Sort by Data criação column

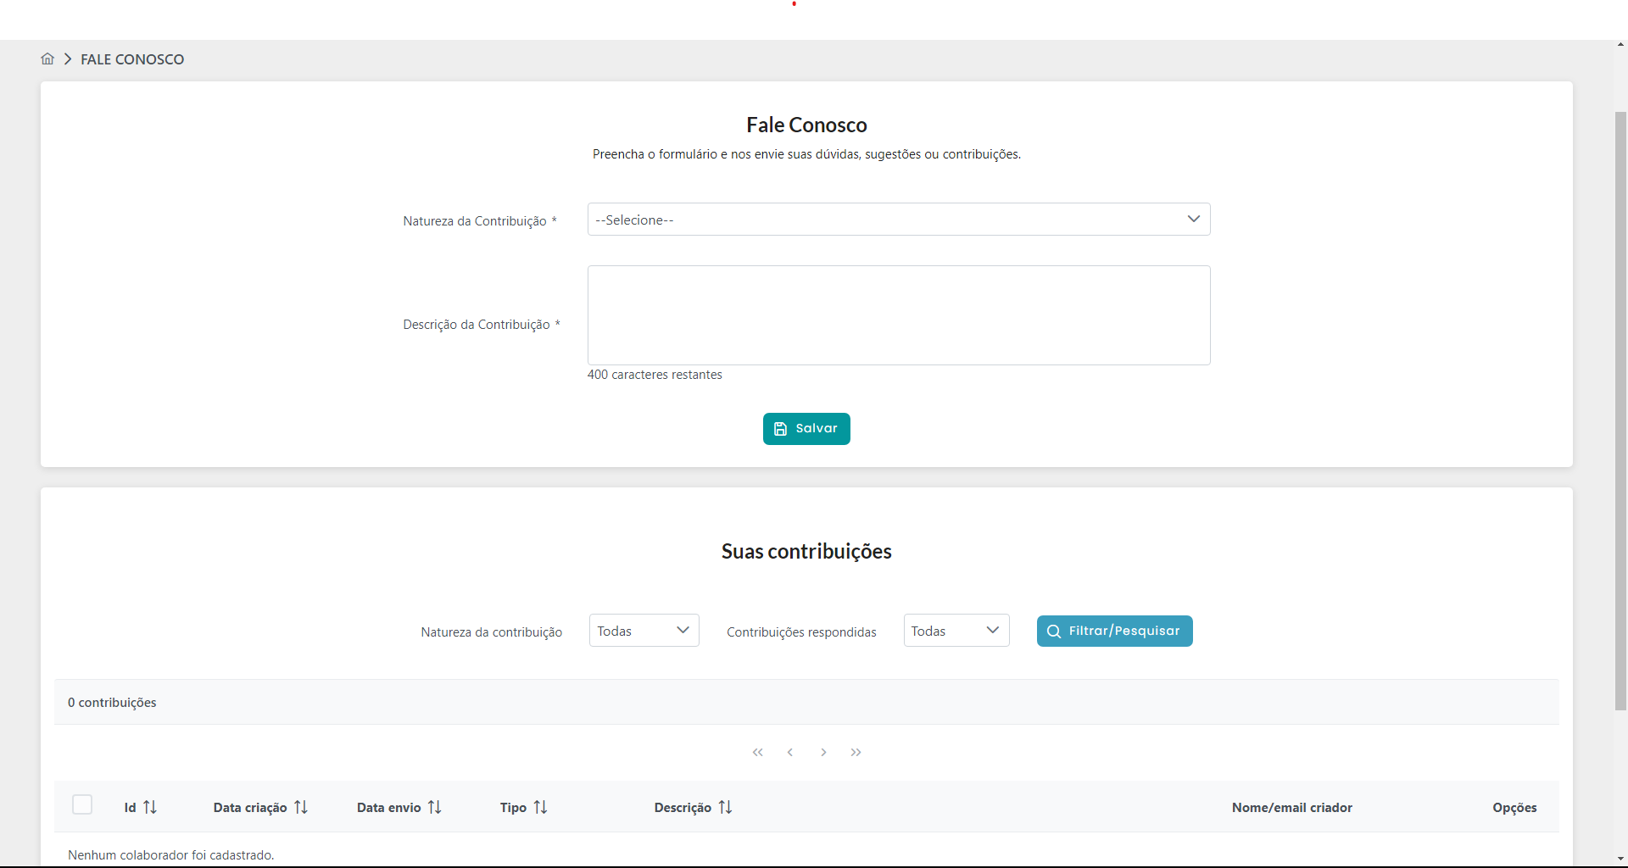301,807
